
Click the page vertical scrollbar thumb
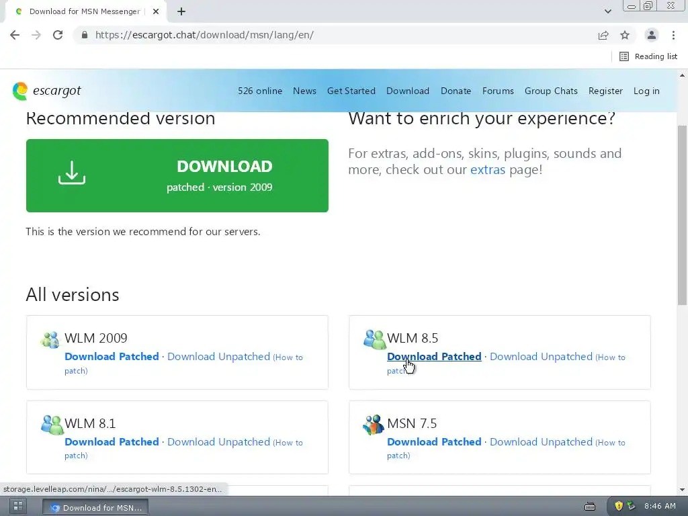tap(683, 215)
